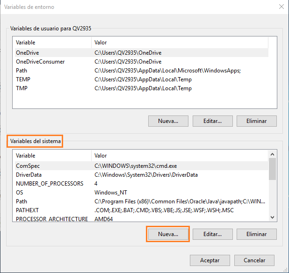Click Editar under user variables
Image resolution: width=289 pixels, height=273 pixels.
pyautogui.click(x=212, y=121)
